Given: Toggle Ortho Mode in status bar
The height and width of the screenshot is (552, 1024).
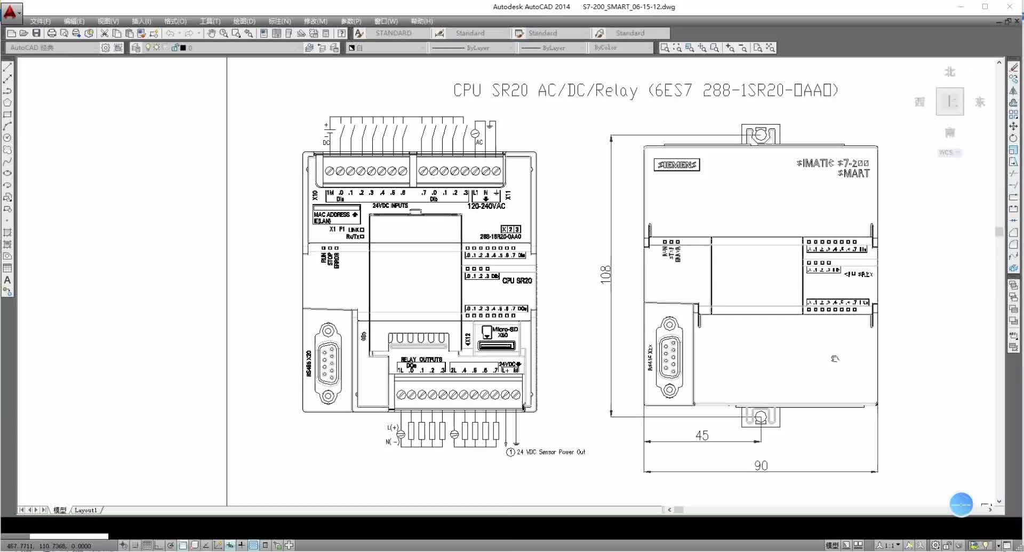Looking at the screenshot, I should 158,545.
